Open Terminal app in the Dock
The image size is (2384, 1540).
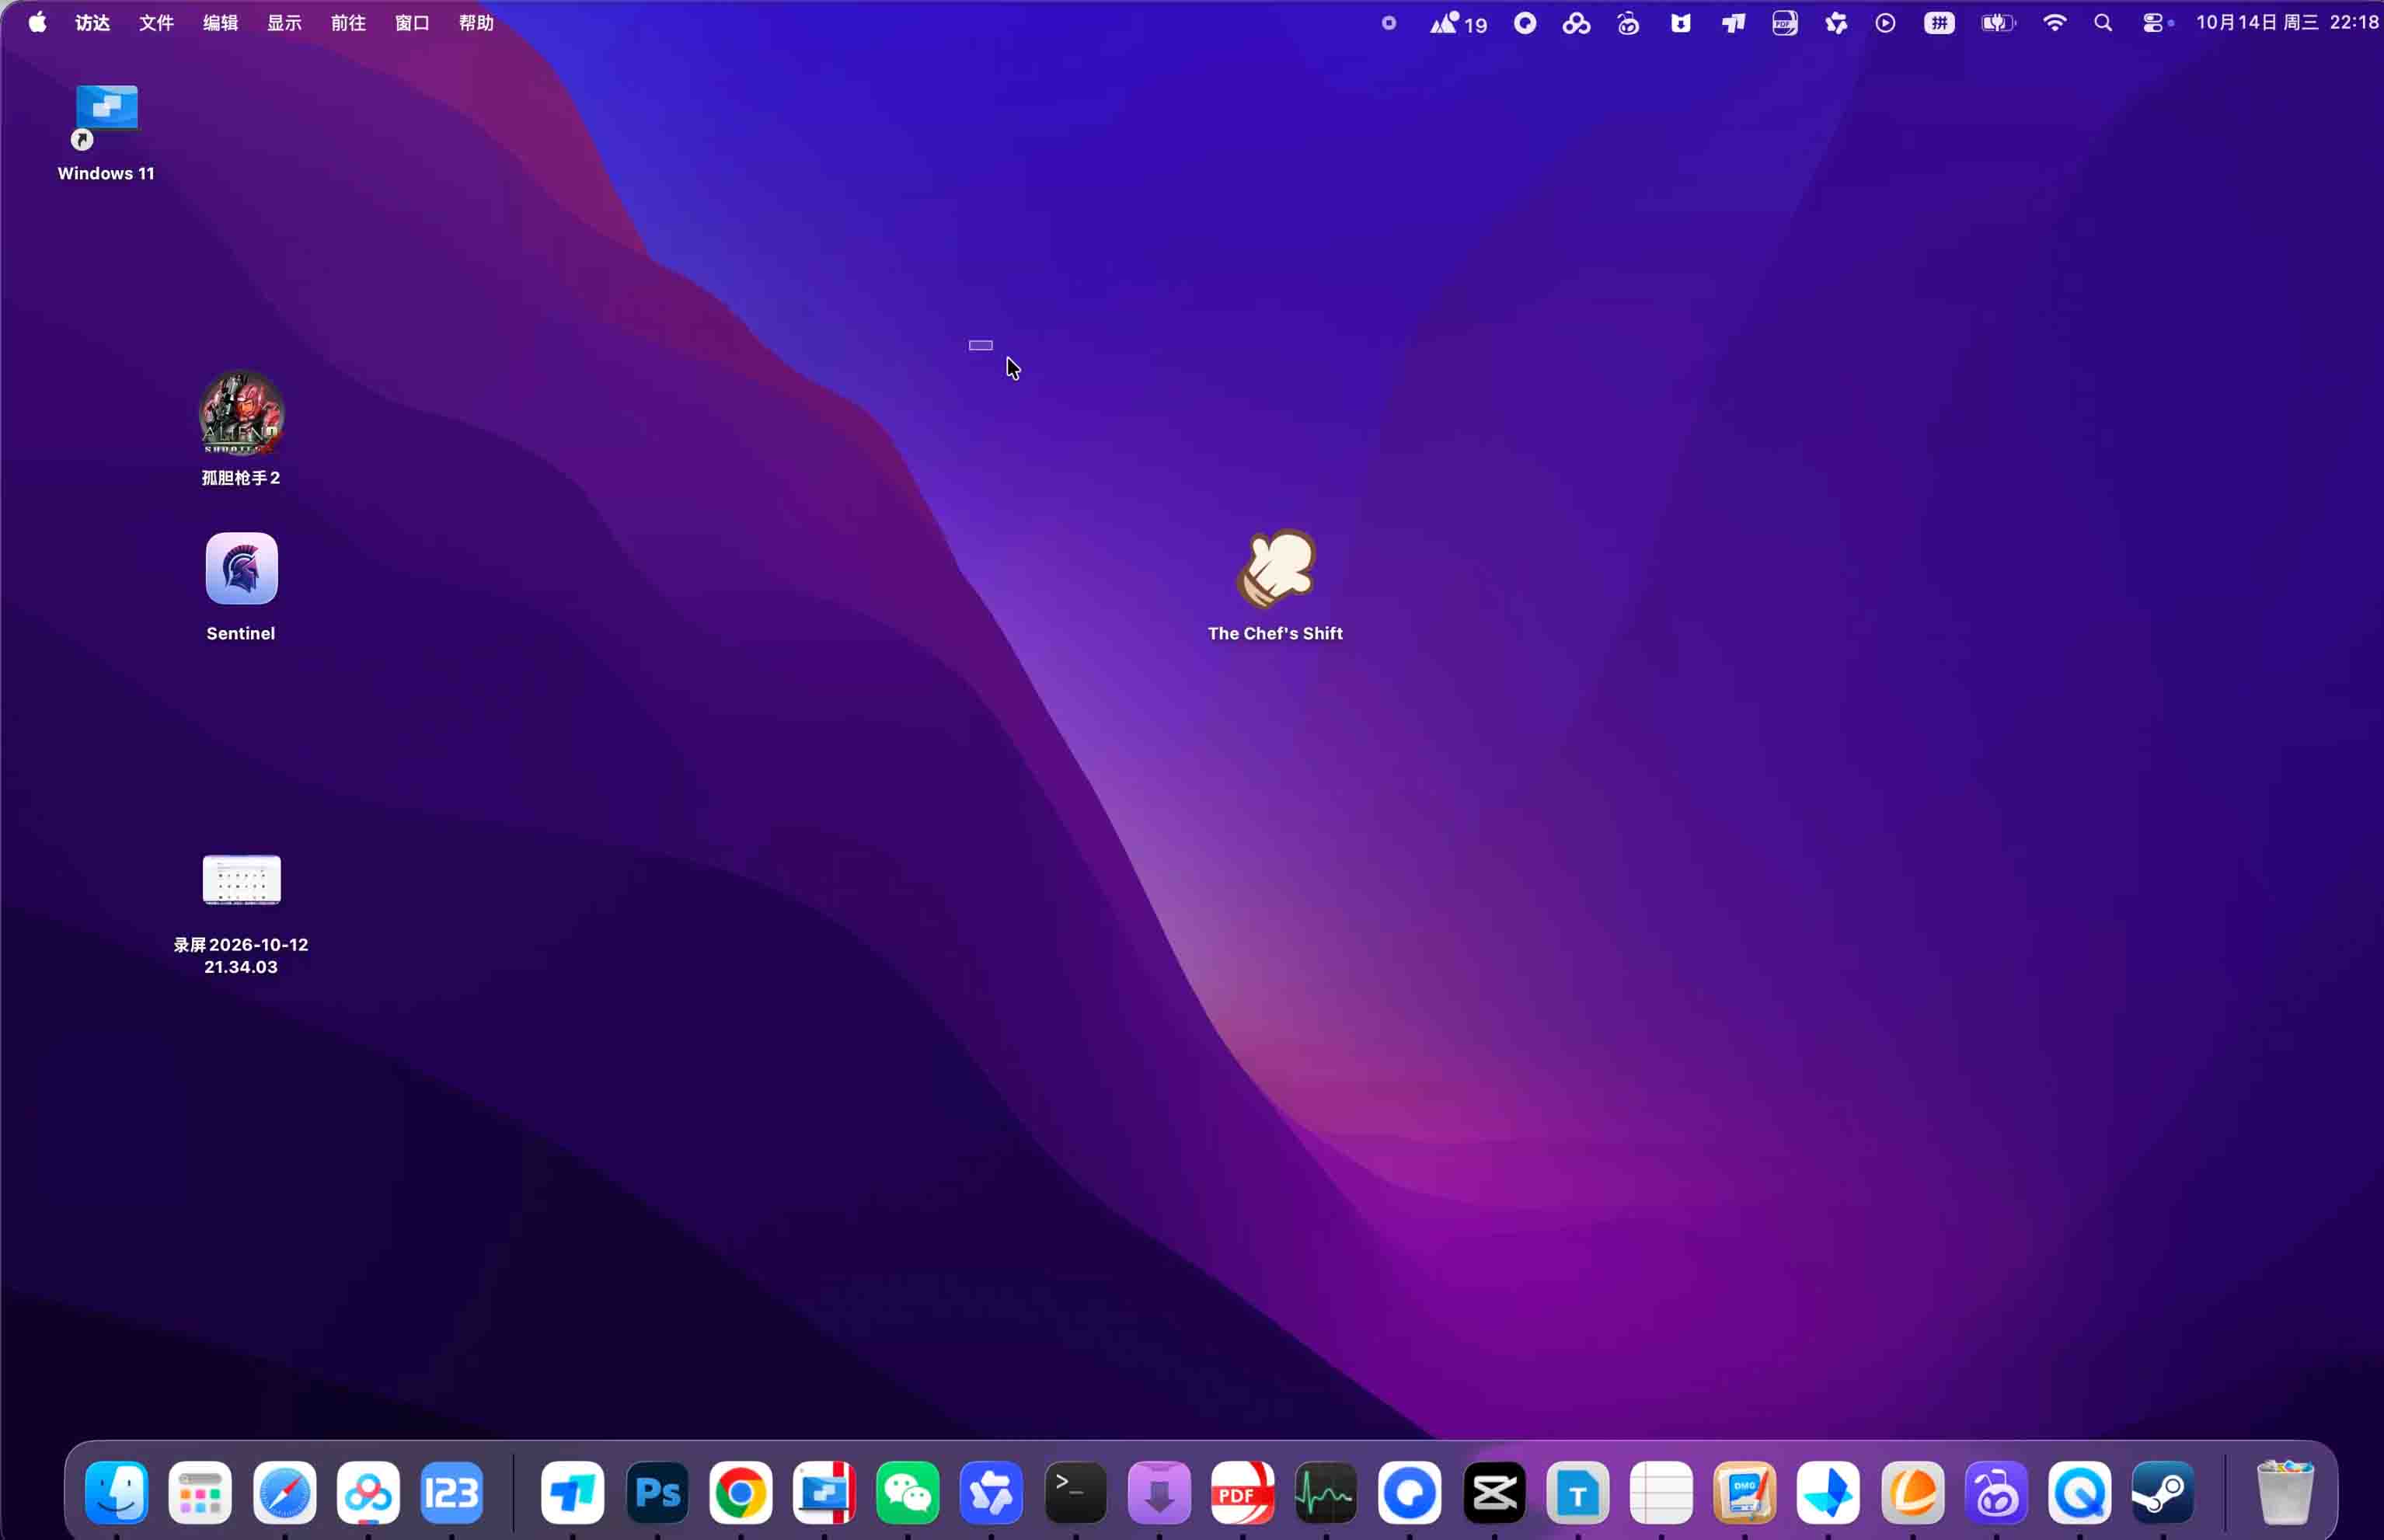pyautogui.click(x=1075, y=1493)
